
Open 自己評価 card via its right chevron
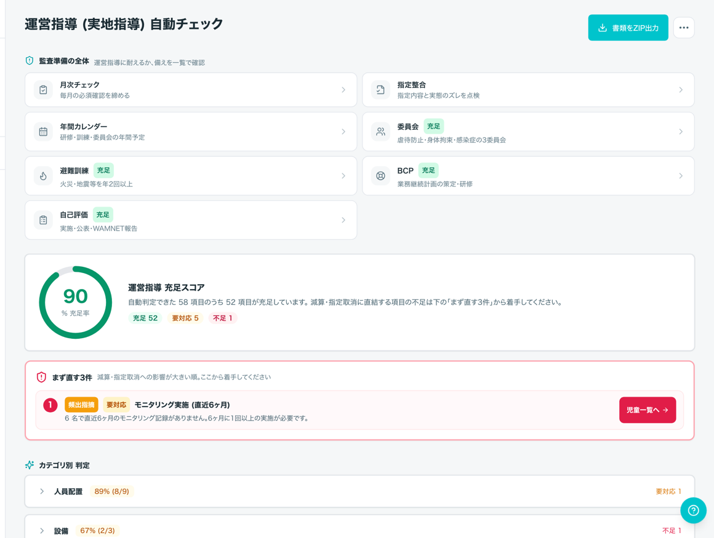(343, 220)
